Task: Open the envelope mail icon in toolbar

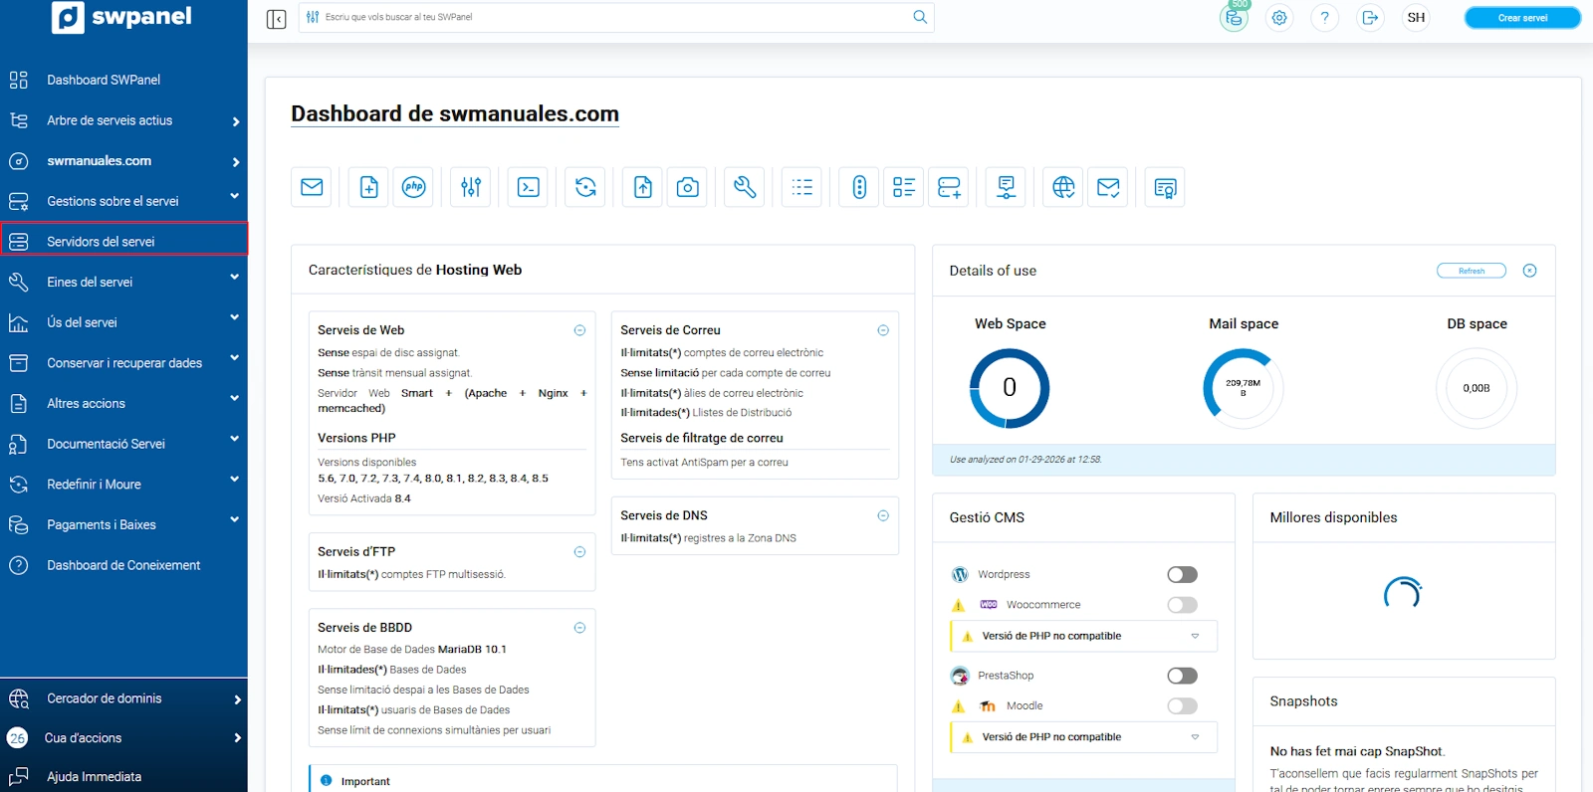Action: pyautogui.click(x=312, y=187)
